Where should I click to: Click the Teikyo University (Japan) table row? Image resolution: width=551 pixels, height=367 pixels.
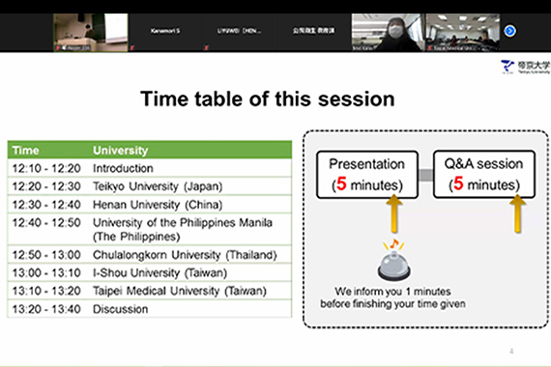click(150, 186)
